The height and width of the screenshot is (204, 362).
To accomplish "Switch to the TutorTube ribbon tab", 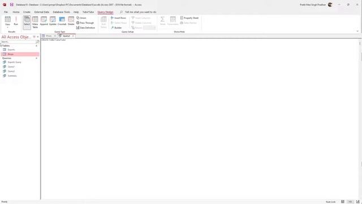I will tap(88, 12).
